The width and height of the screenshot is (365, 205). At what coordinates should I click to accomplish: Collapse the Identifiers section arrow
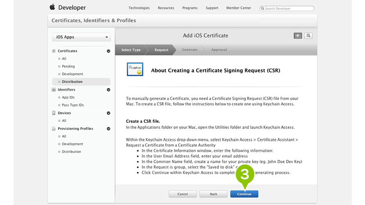coord(108,90)
